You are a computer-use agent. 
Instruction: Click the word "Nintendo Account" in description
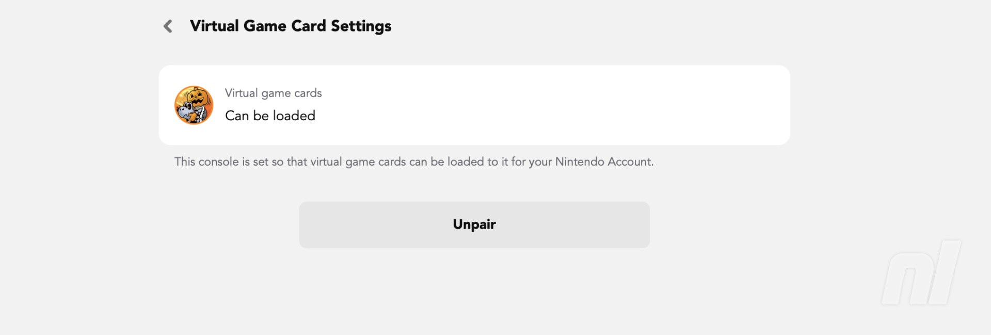pos(603,162)
